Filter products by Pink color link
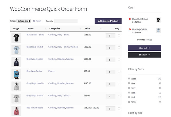 click(x=133, y=93)
